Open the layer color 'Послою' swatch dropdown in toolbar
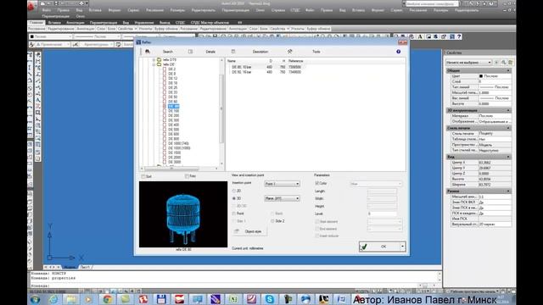The width and height of the screenshot is (543, 305). click(51, 36)
